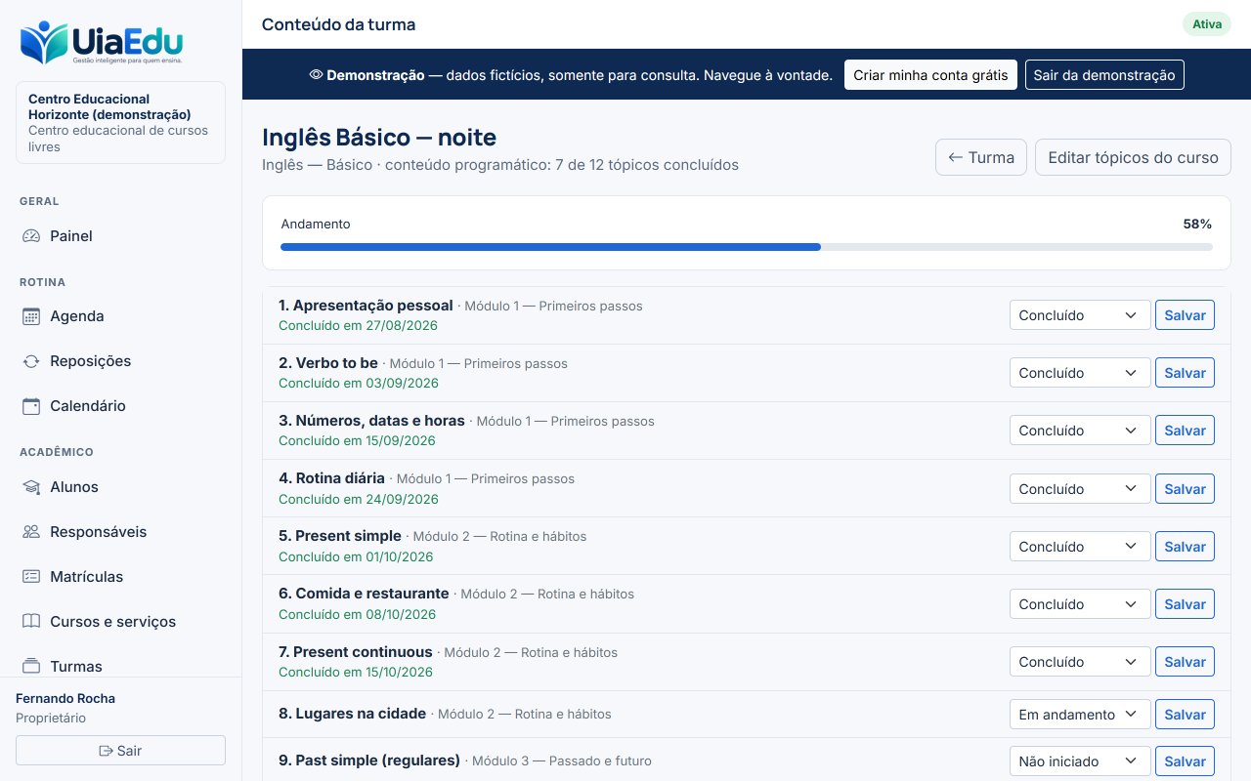
Task: Click the Alunos graduation cap icon
Action: click(x=31, y=487)
